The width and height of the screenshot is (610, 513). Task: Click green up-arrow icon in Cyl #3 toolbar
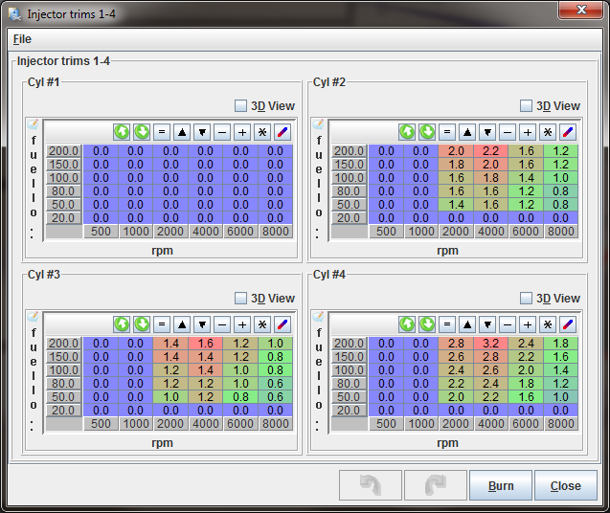(x=122, y=324)
